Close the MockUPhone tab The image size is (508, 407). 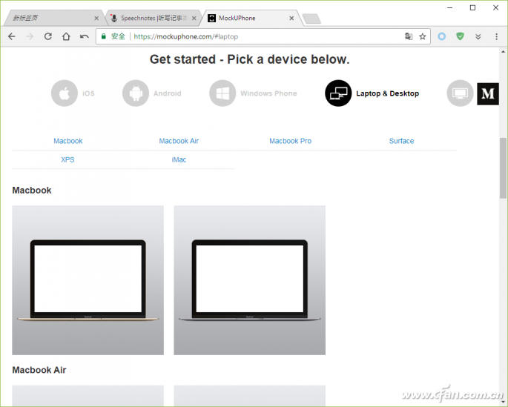tap(291, 18)
